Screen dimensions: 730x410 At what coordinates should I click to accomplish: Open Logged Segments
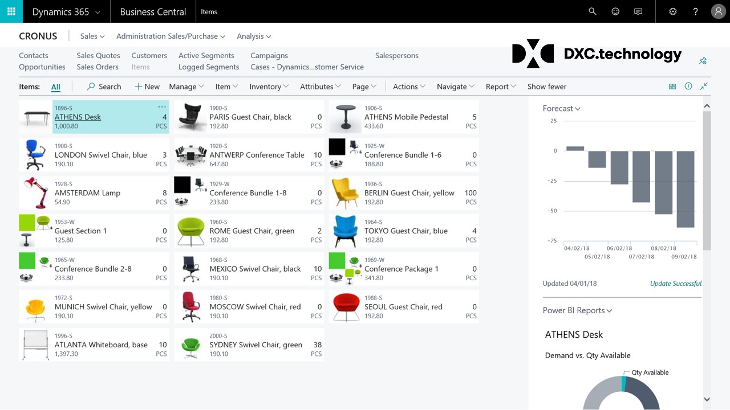tap(209, 67)
